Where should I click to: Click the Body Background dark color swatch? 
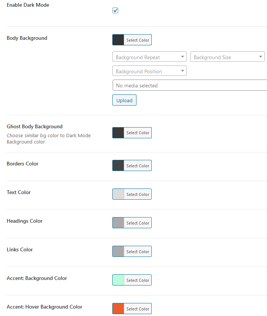click(x=118, y=40)
